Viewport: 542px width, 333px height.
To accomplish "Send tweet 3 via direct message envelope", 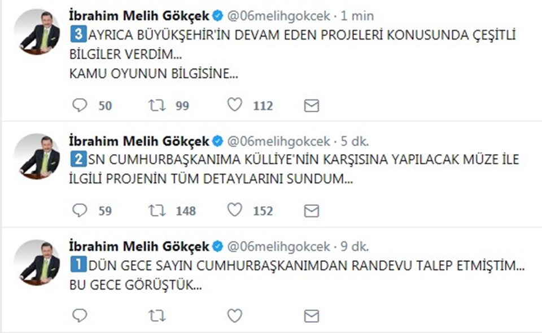I will click(x=312, y=106).
